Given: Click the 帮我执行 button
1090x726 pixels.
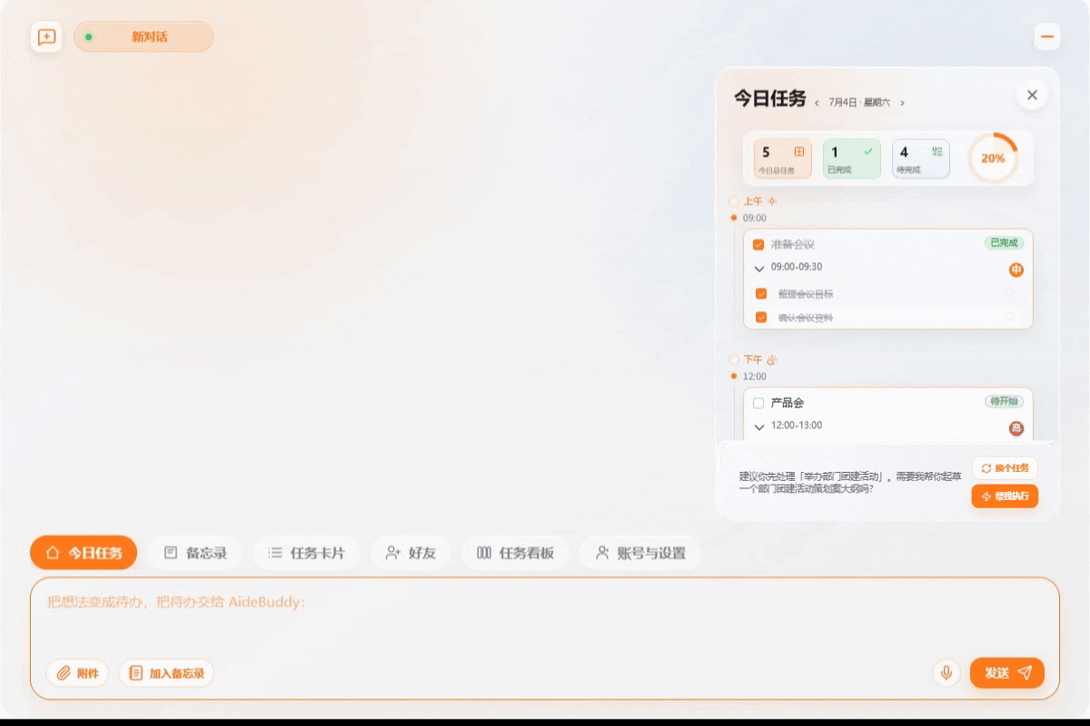Looking at the screenshot, I should click(x=1005, y=496).
